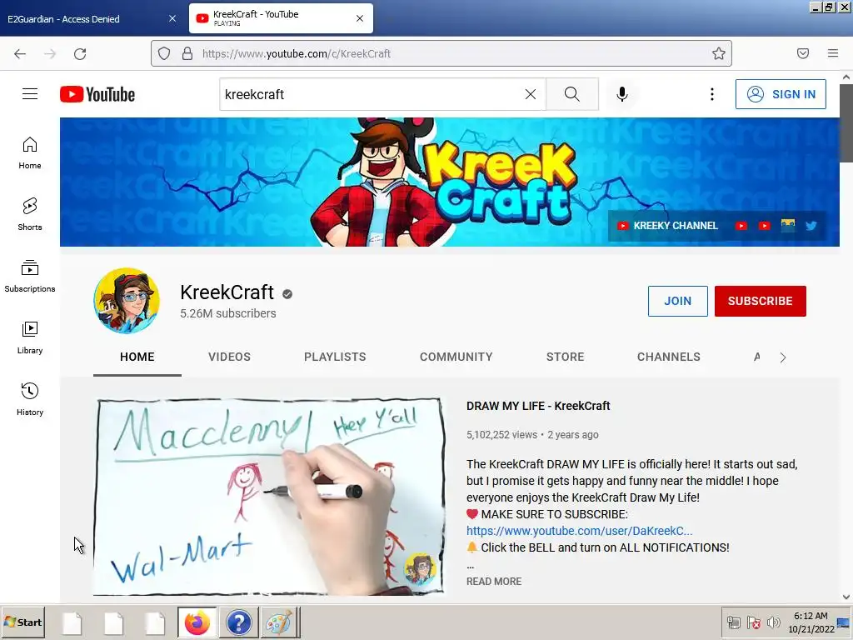Select the VIDEOS channel tab

[x=230, y=357]
